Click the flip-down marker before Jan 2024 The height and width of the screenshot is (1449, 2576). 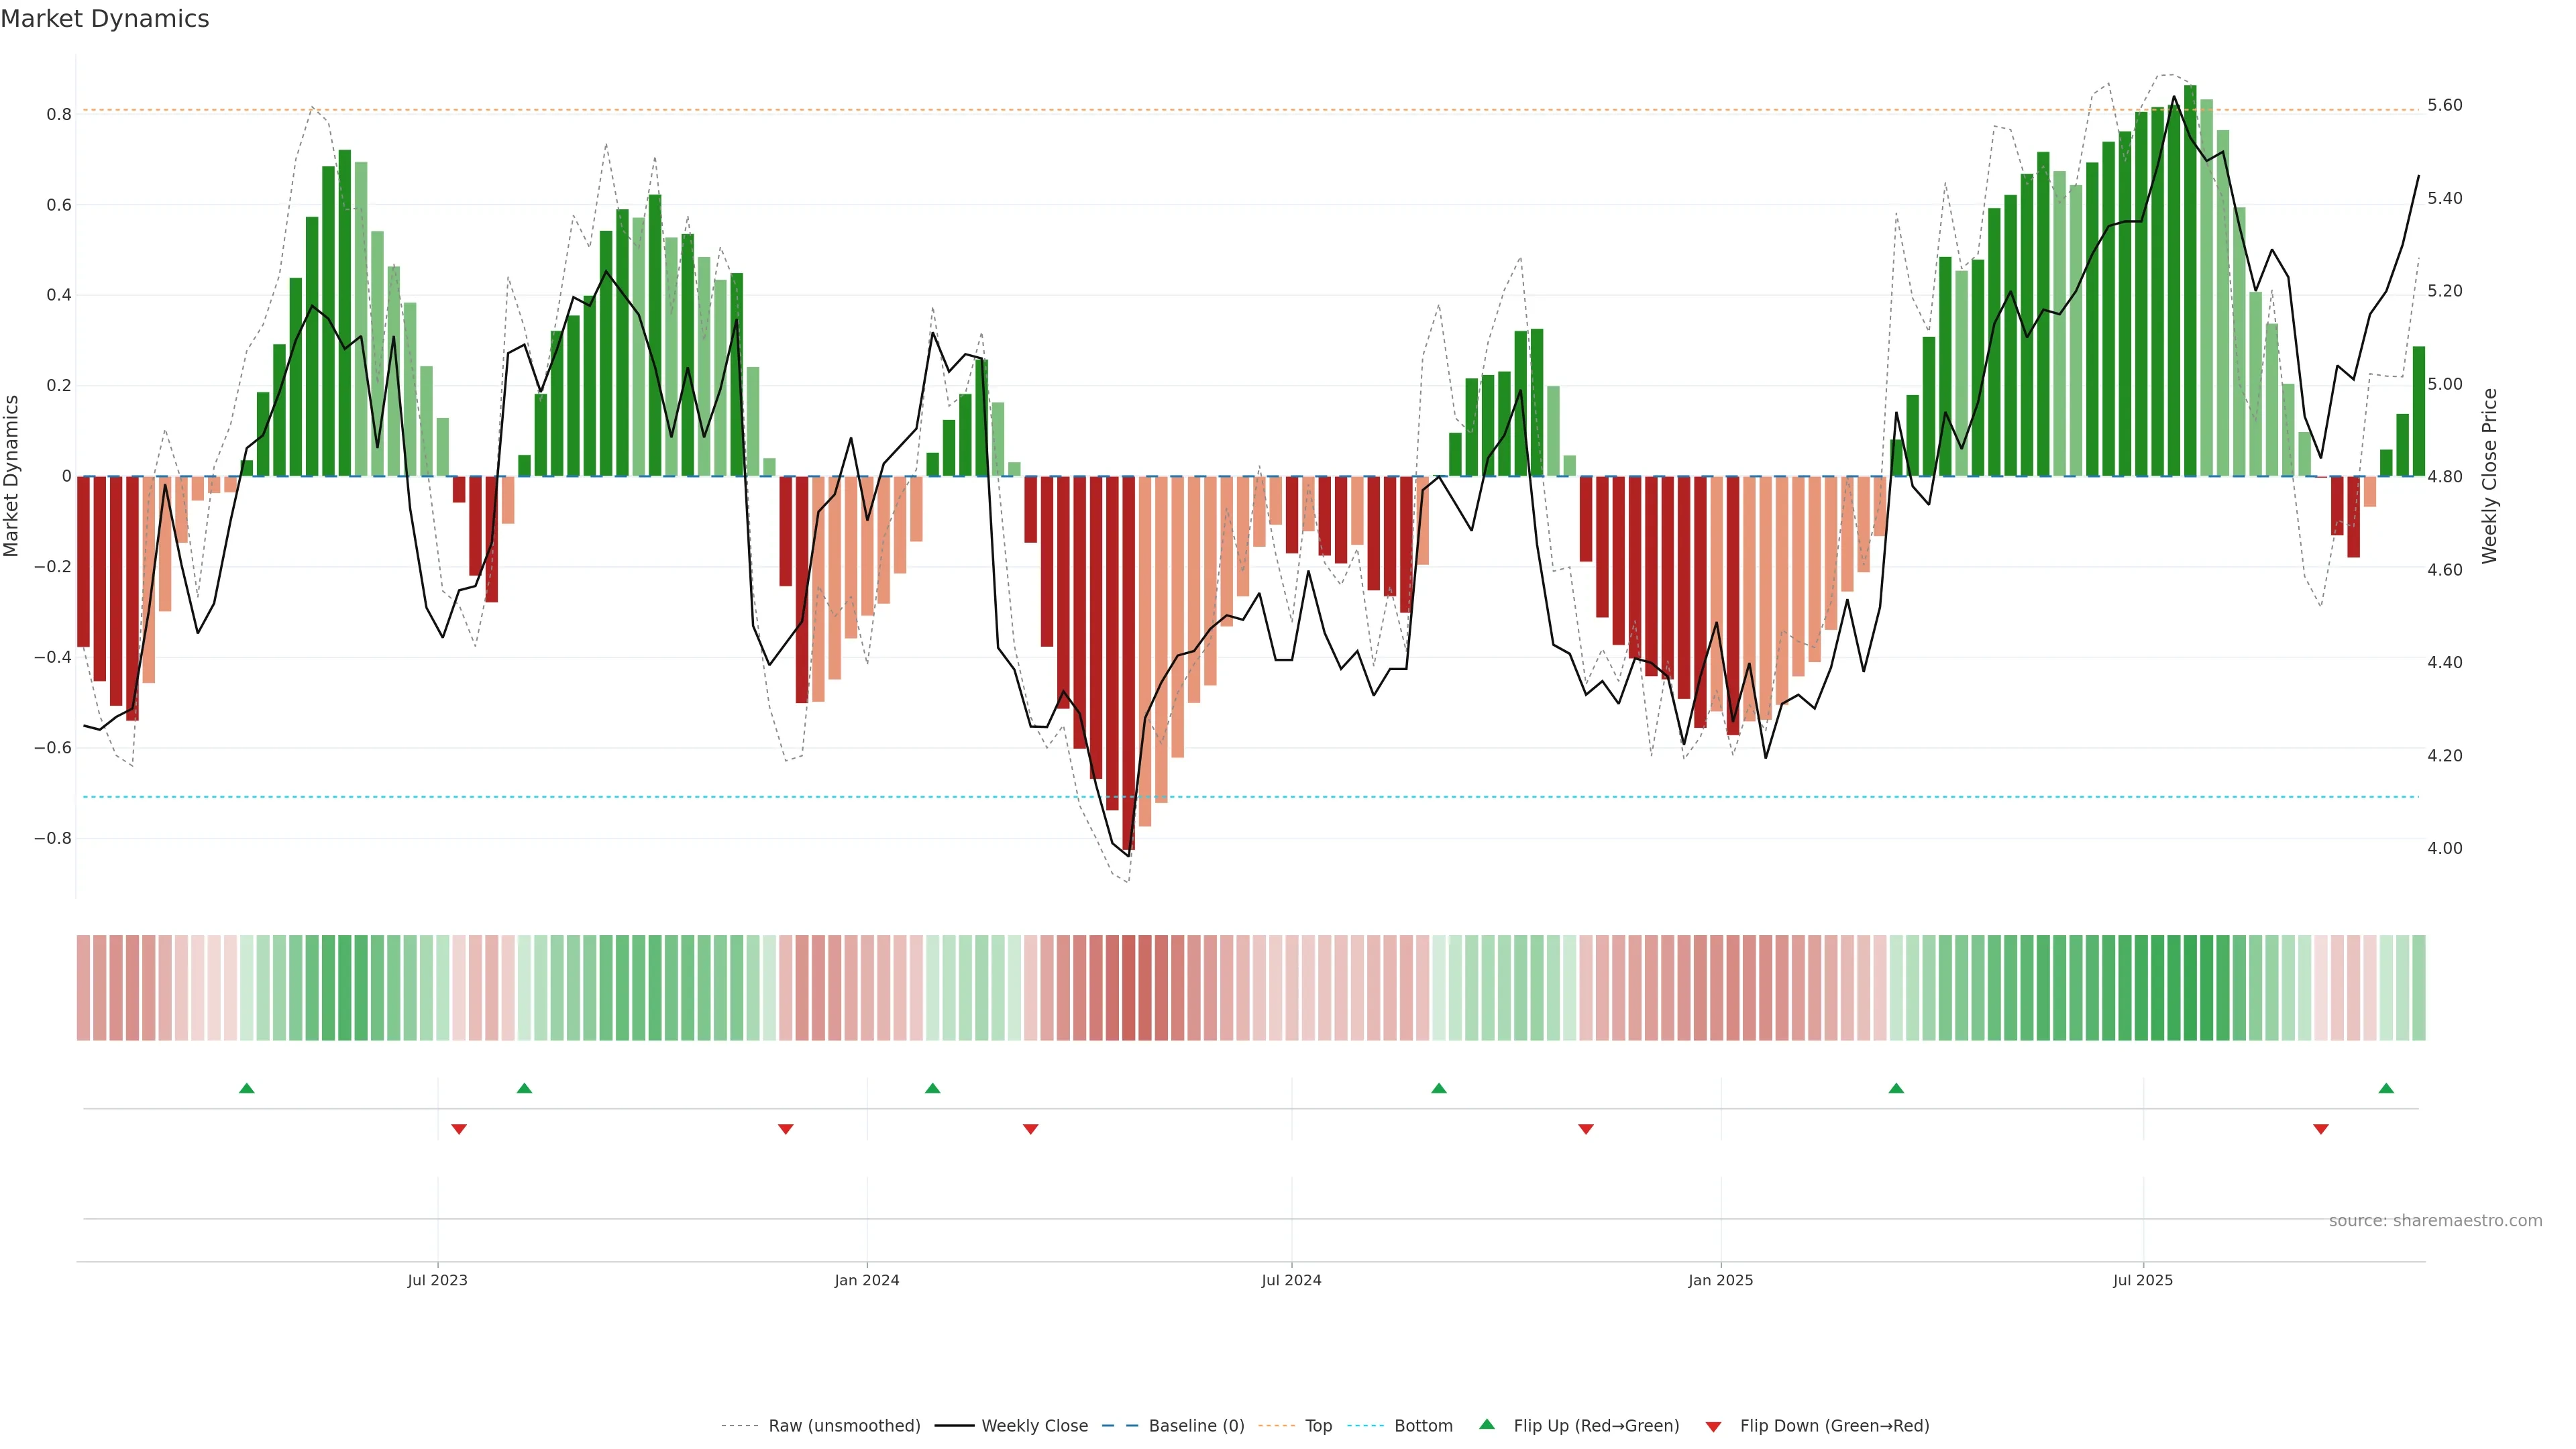[785, 1129]
